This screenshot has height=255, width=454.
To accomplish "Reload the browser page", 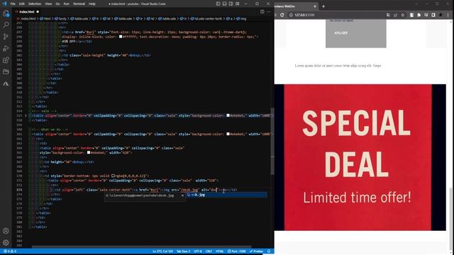I will click(282, 15).
